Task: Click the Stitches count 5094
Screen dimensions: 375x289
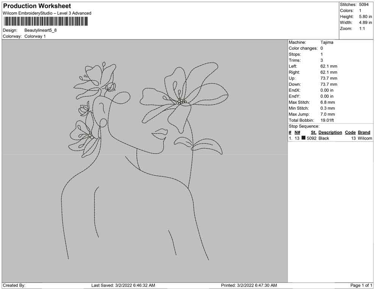Action: point(364,5)
